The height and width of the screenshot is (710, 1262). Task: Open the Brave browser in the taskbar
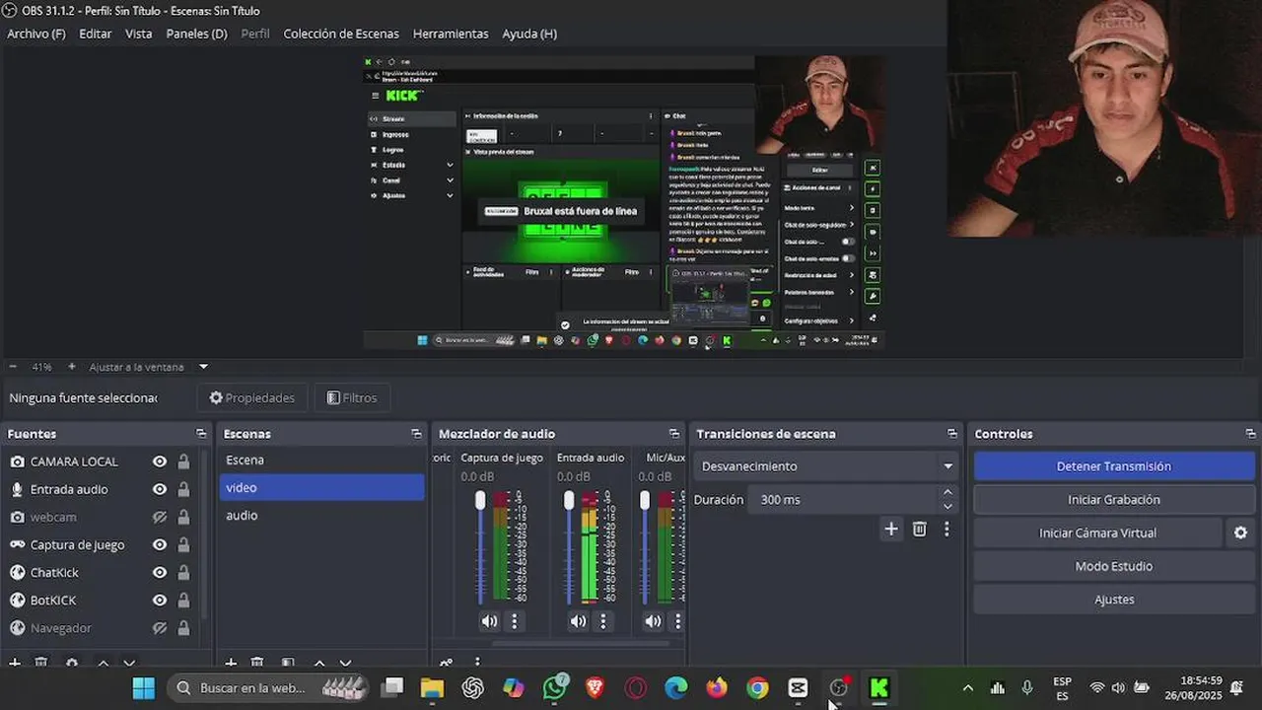click(x=596, y=688)
